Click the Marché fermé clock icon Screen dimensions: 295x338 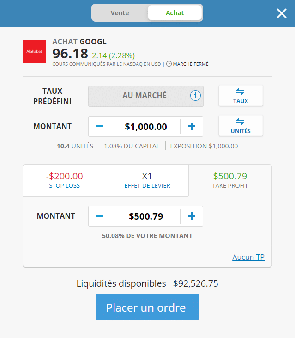(x=169, y=64)
